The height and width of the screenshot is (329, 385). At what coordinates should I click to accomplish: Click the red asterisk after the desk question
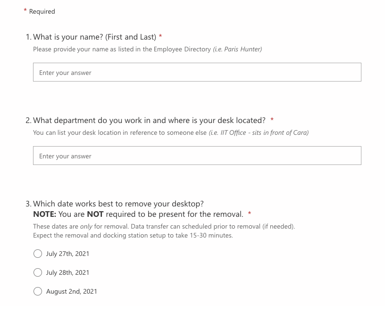(x=272, y=120)
